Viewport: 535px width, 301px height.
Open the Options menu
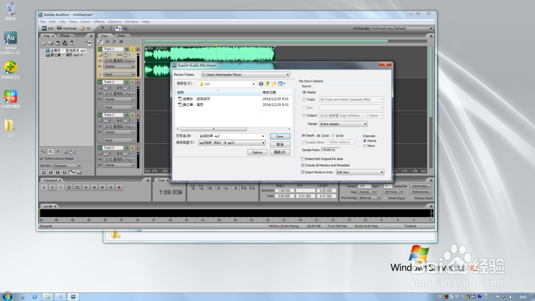tap(114, 21)
